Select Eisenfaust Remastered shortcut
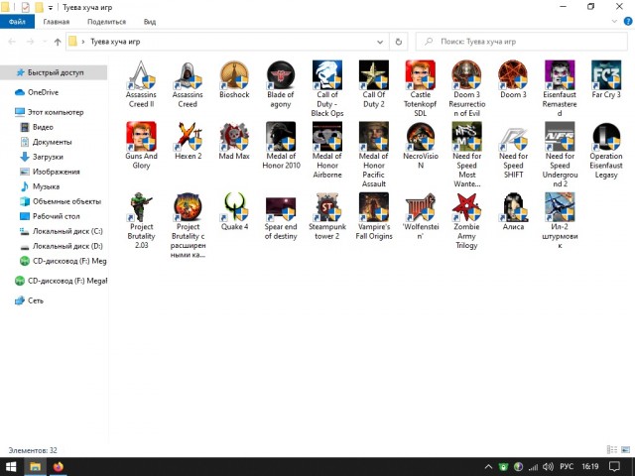 coord(560,88)
